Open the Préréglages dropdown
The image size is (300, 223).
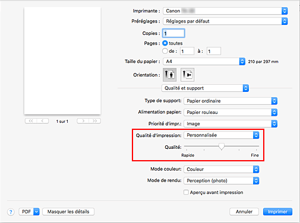click(225, 21)
